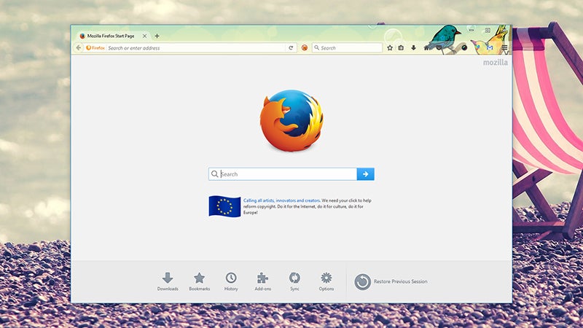Click Restore Previous Session button
The height and width of the screenshot is (328, 583).
(x=391, y=281)
